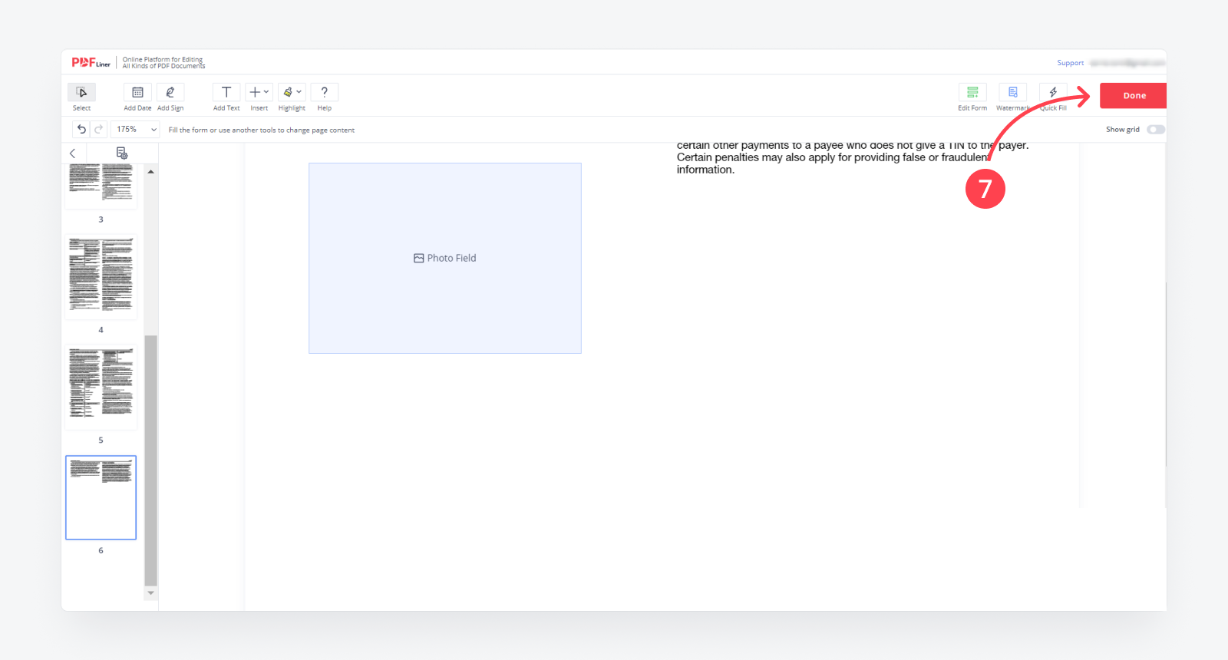1228x660 pixels.
Task: Use the Quick Fill lightning tool
Action: tap(1053, 93)
